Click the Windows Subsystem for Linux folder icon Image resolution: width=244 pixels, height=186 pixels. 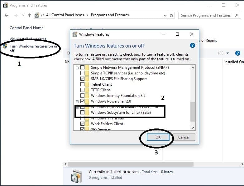(x=87, y=112)
